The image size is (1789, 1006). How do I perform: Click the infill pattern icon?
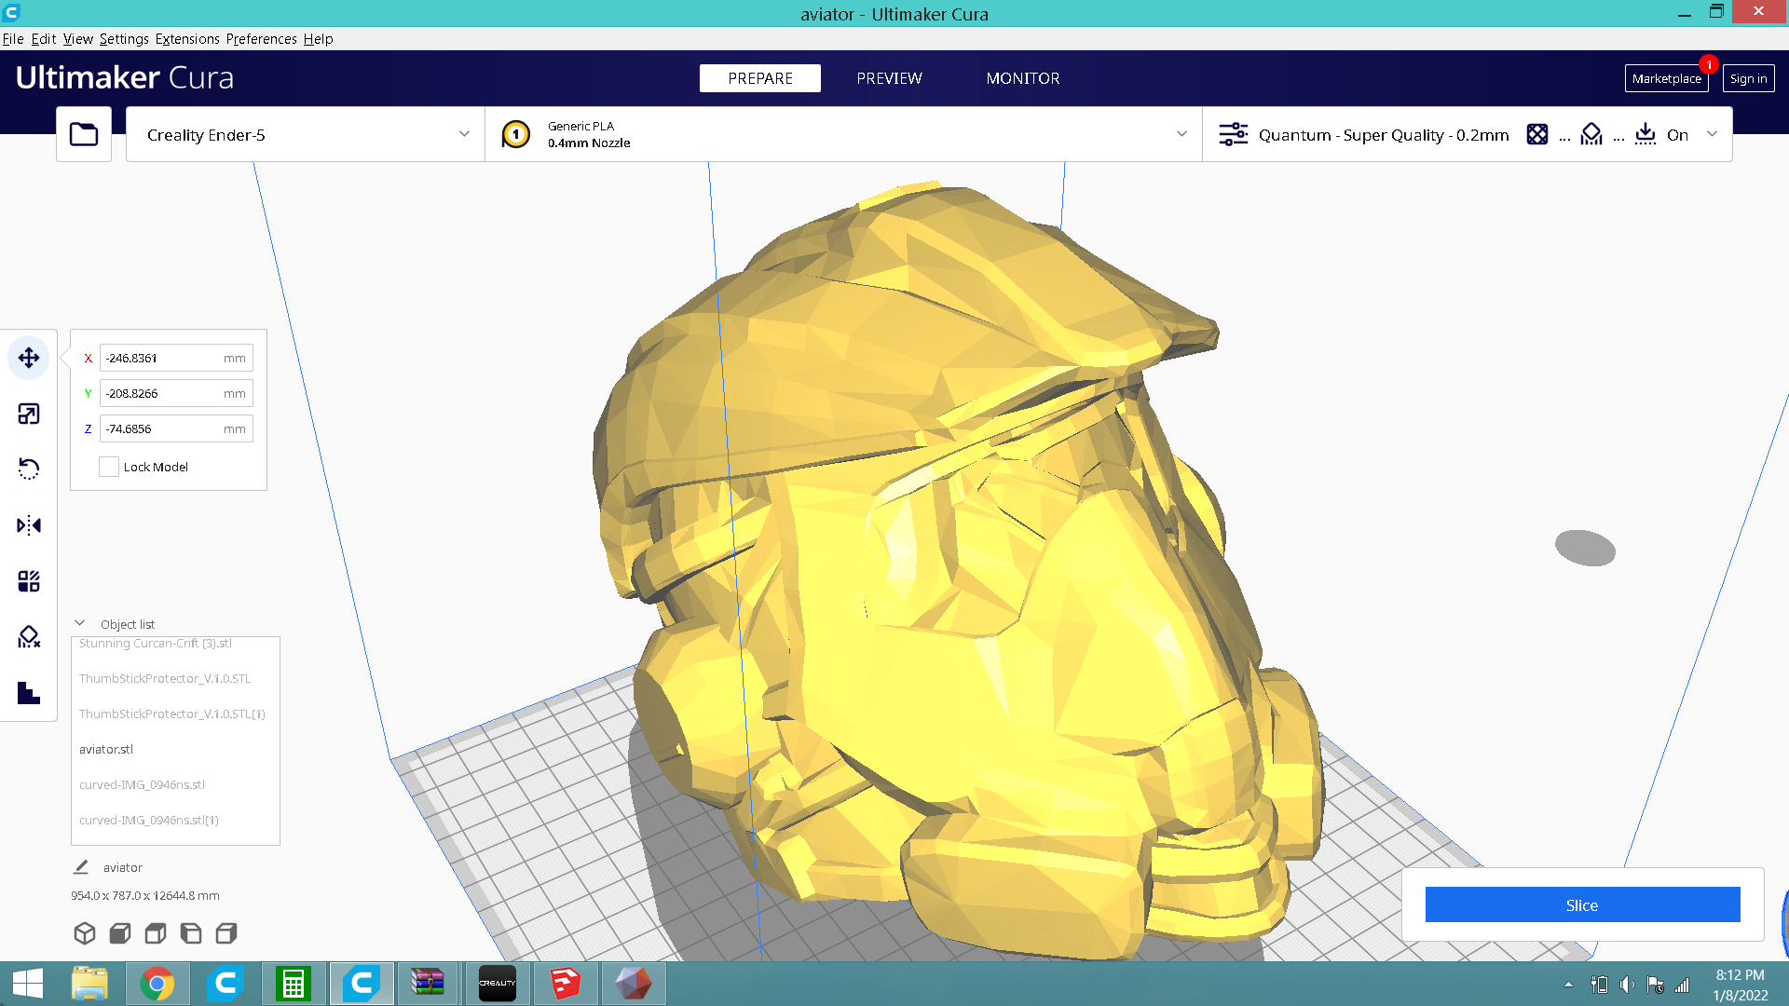click(1537, 134)
